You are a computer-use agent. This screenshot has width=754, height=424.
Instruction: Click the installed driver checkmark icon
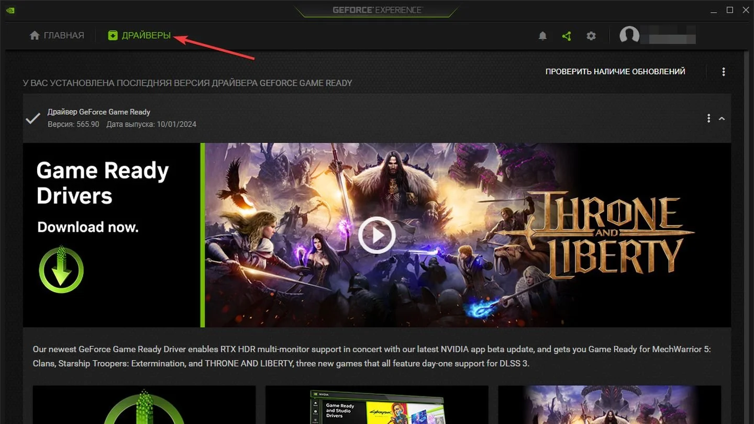33,118
